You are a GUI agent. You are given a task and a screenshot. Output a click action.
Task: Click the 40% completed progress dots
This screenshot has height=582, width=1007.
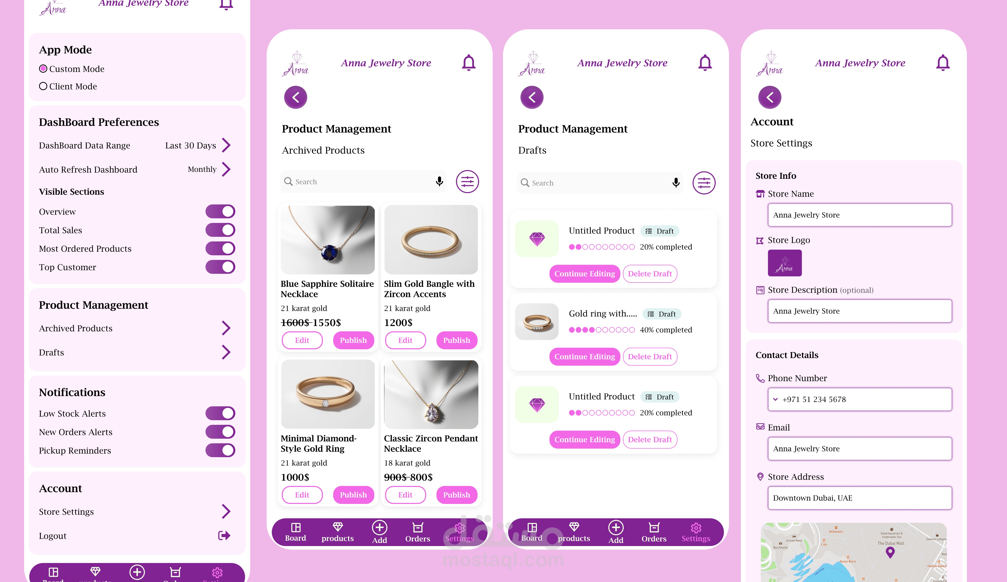click(601, 330)
